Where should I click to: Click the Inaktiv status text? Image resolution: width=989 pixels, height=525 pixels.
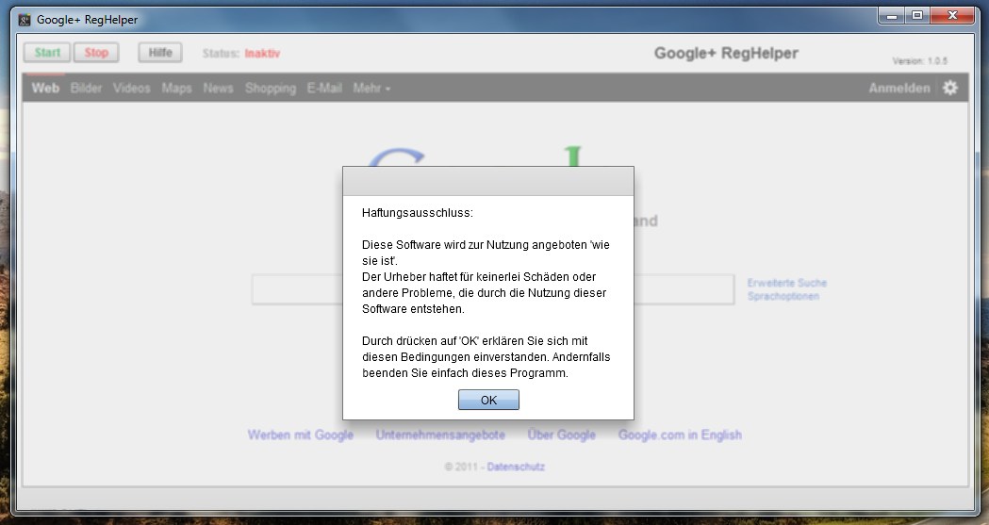coord(262,54)
